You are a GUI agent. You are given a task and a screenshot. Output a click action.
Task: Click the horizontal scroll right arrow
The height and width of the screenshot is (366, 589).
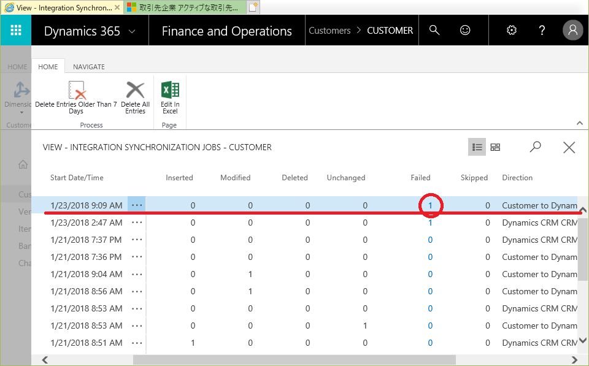click(x=574, y=360)
